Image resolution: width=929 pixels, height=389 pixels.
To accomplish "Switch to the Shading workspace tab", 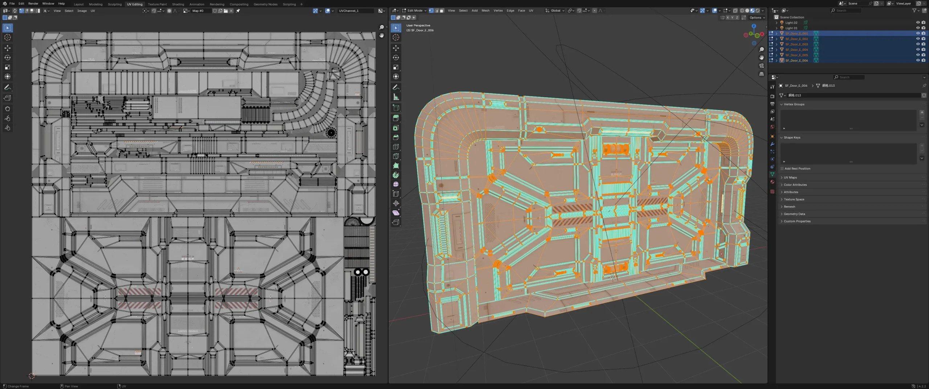I will 178,4.
